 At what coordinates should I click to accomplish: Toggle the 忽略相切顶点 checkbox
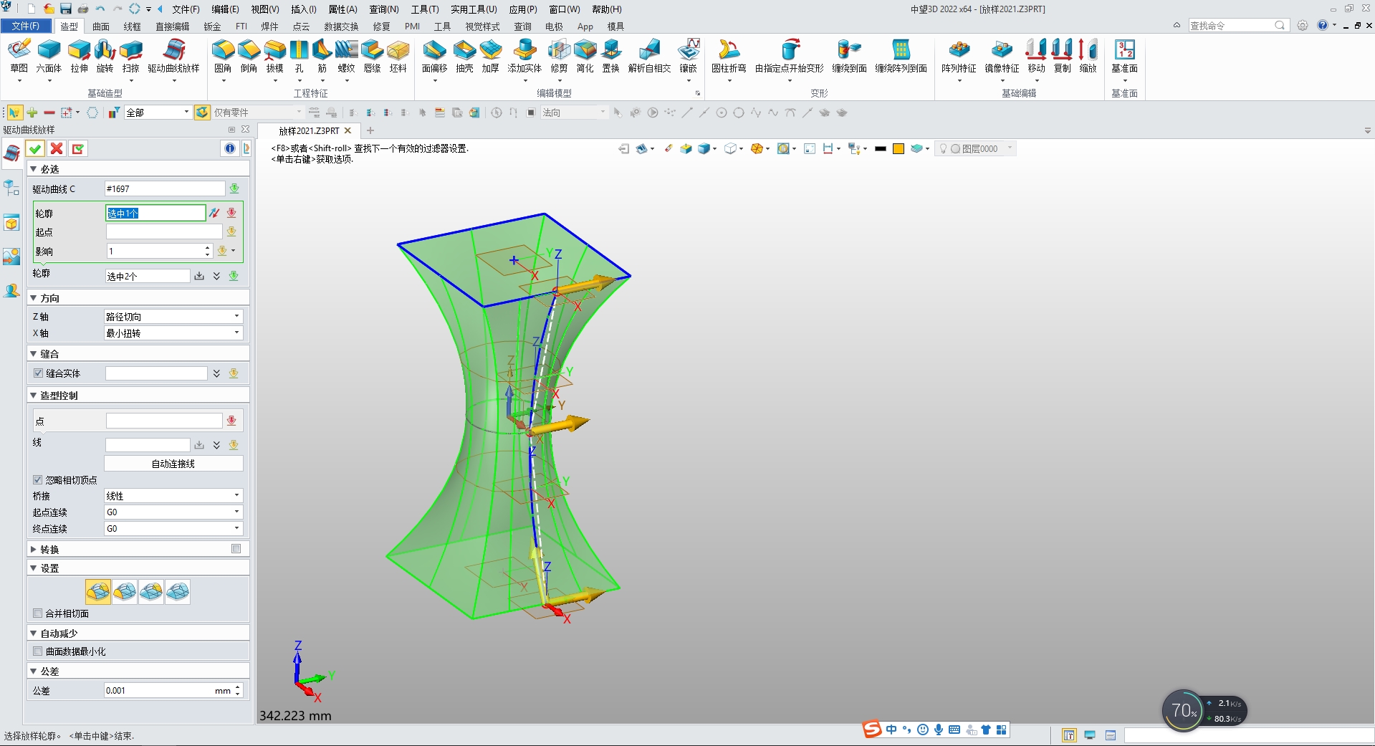[x=38, y=480]
